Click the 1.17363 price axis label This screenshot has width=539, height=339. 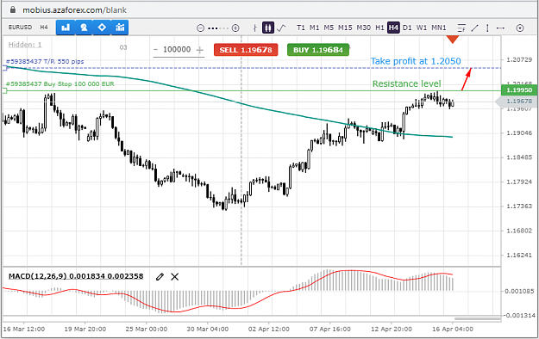(519, 206)
